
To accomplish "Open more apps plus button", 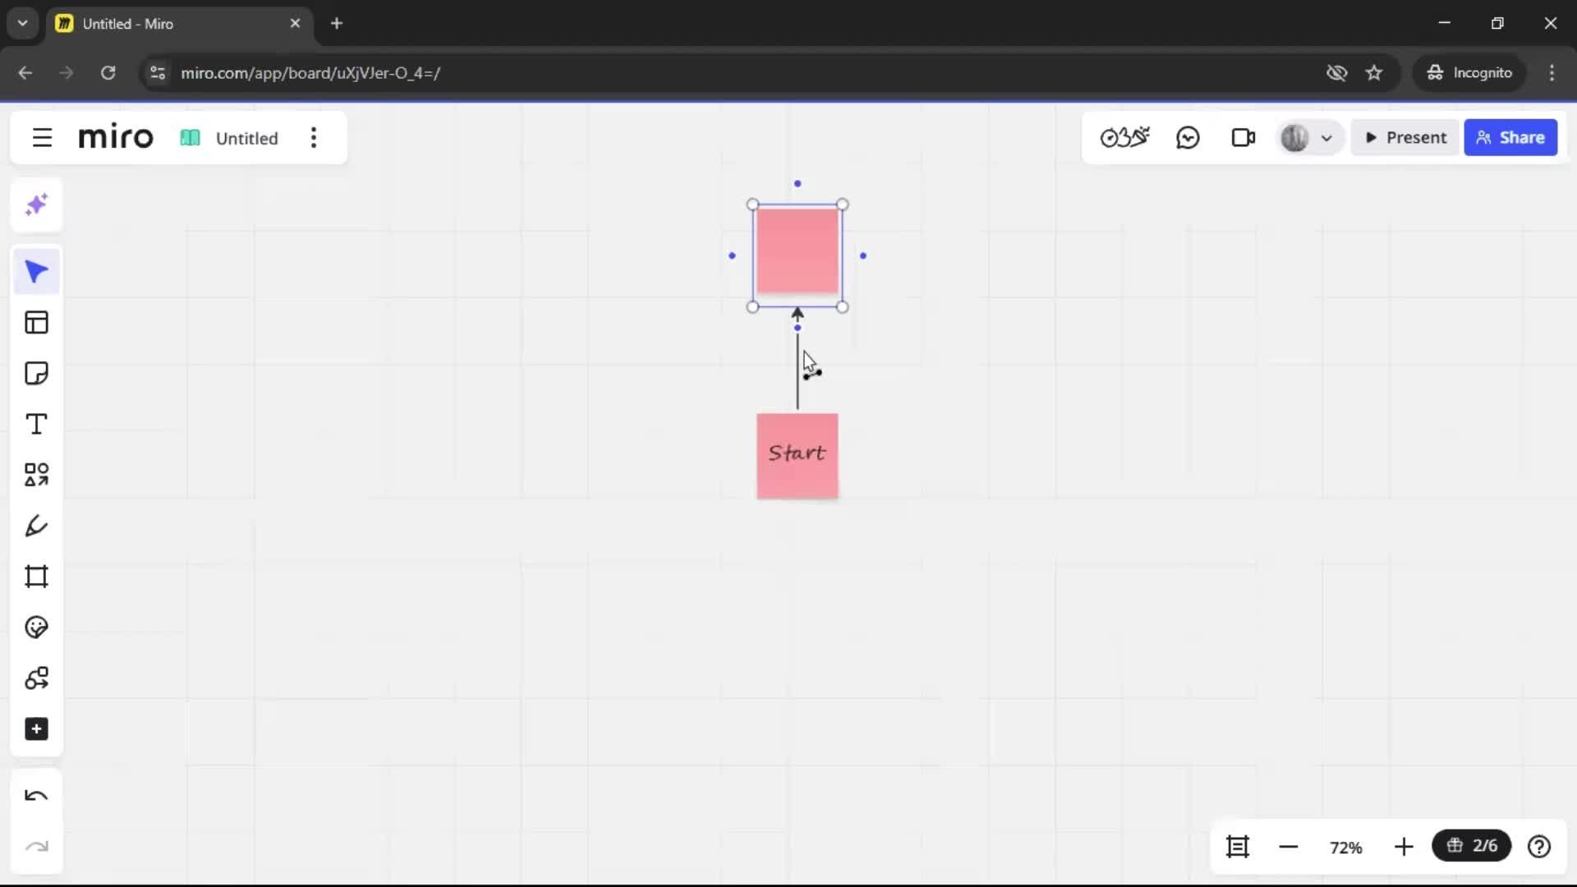I will pyautogui.click(x=36, y=729).
